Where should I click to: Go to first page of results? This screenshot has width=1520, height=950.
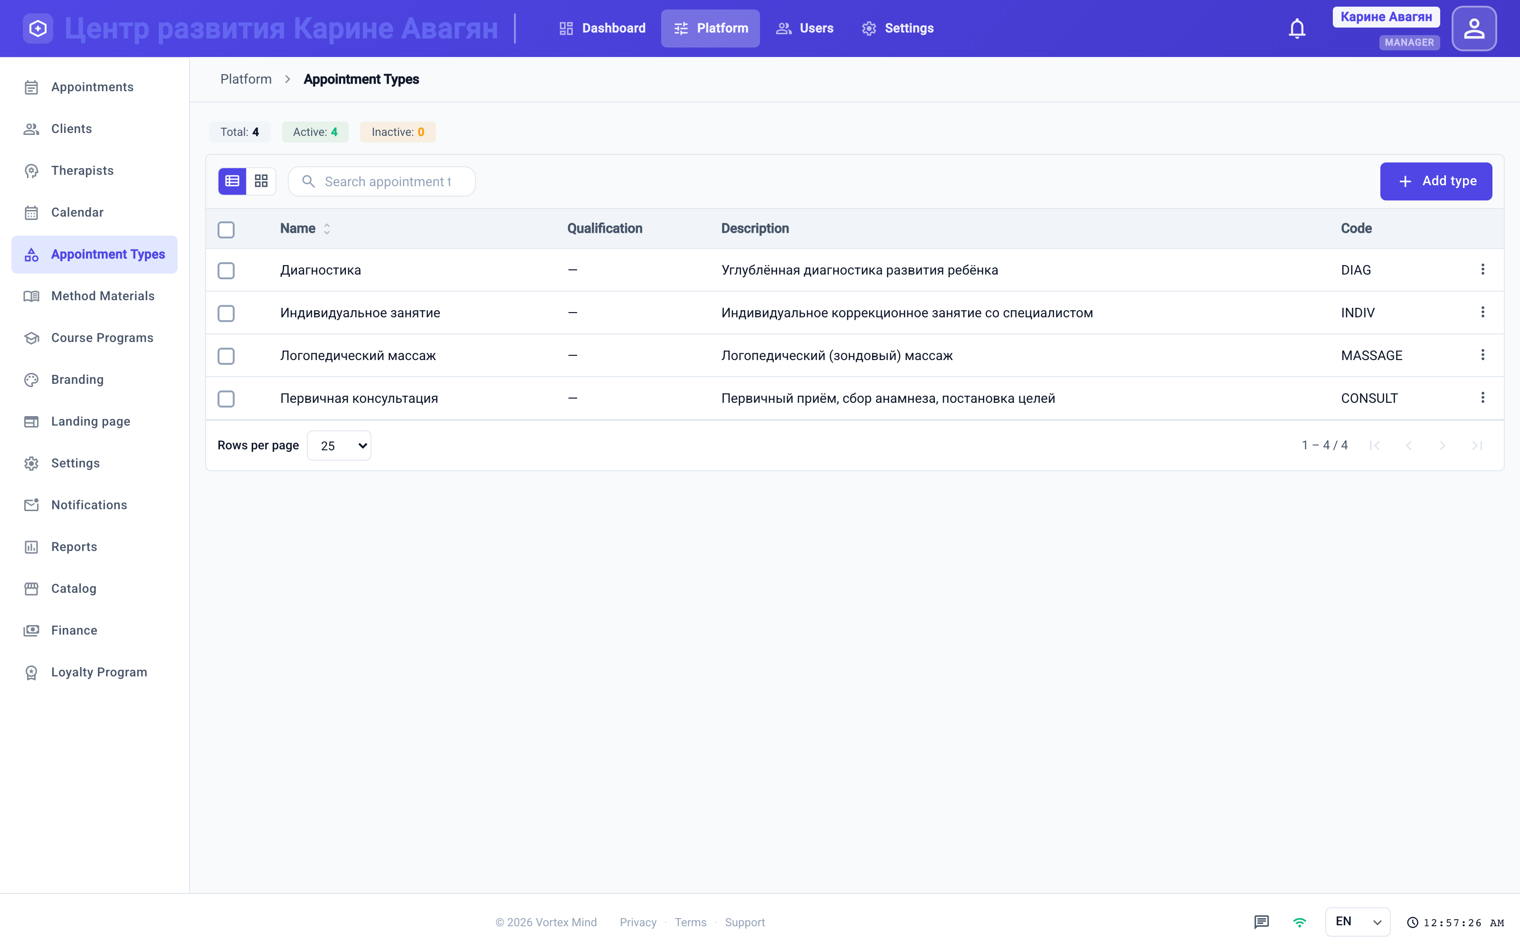pyautogui.click(x=1374, y=446)
